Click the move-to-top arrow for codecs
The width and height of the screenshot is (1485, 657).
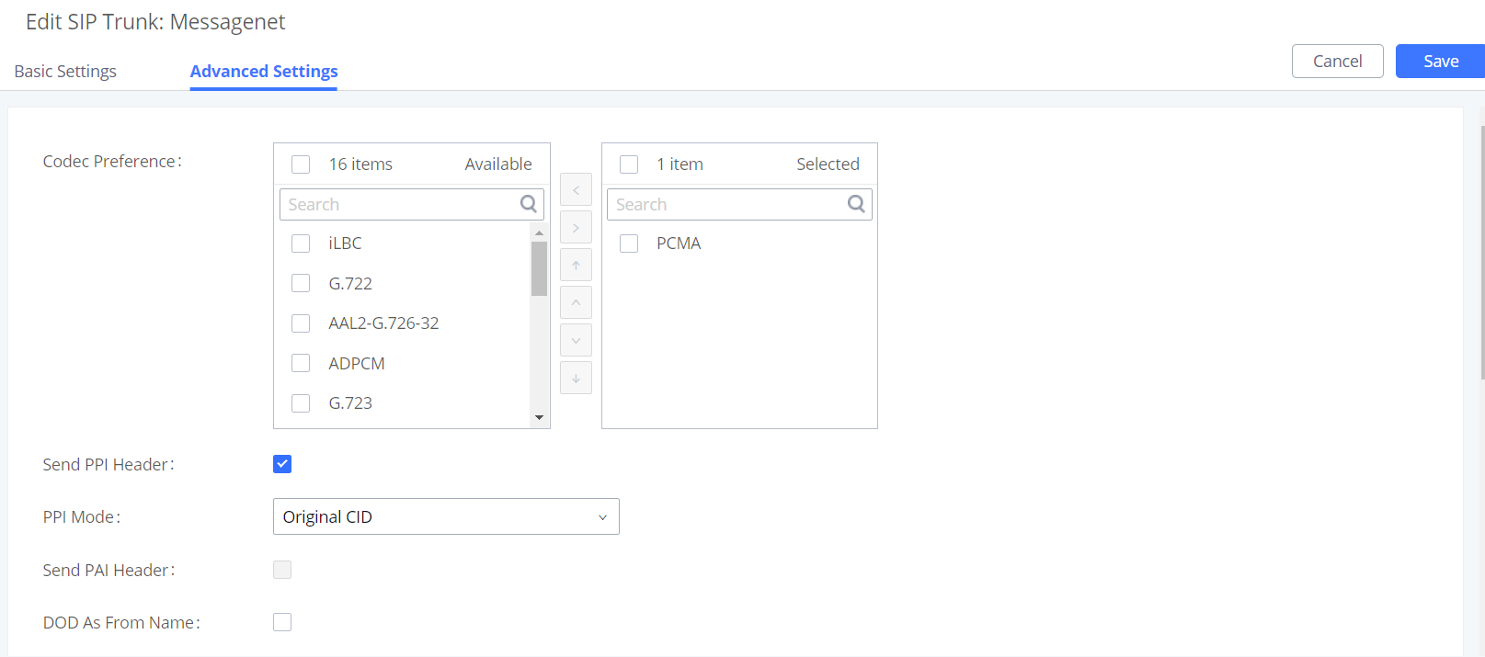click(x=576, y=265)
